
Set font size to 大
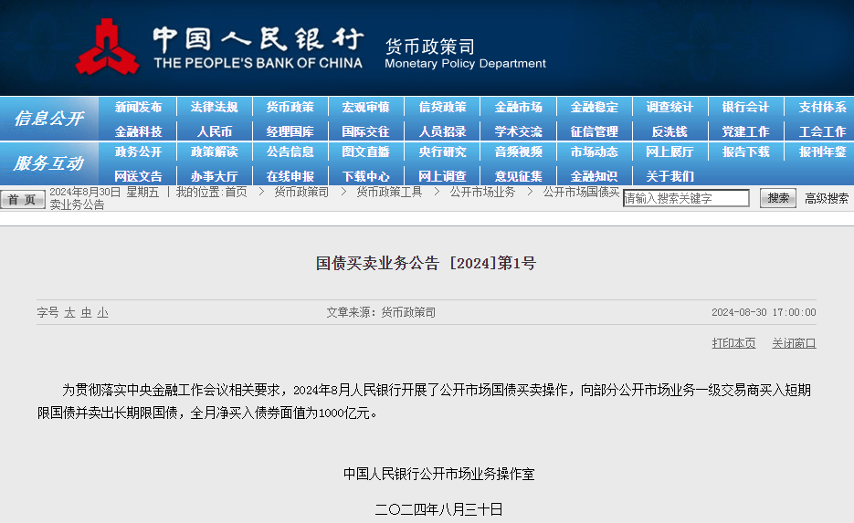click(x=69, y=312)
